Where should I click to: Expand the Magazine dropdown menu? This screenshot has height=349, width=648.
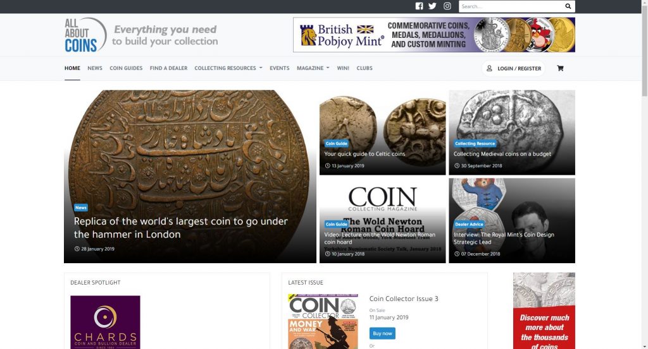pyautogui.click(x=313, y=68)
